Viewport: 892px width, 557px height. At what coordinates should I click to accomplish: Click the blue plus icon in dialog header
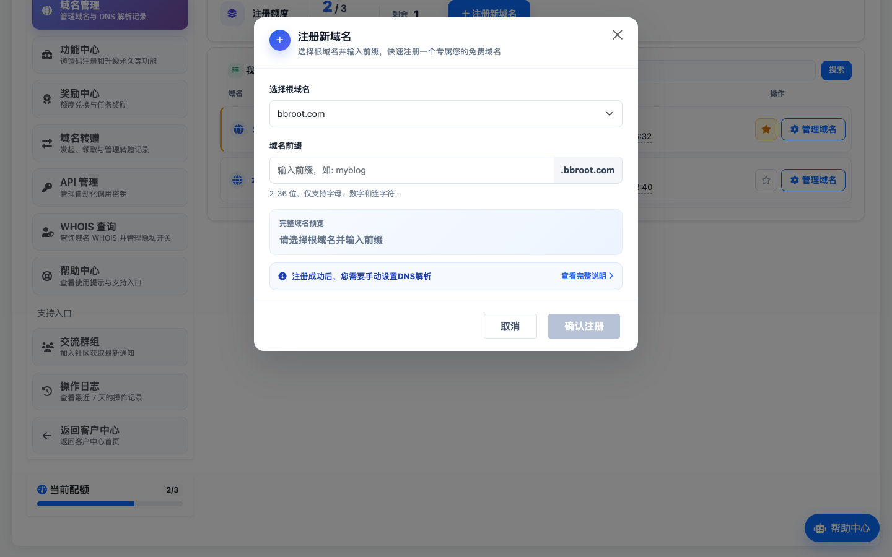(280, 40)
